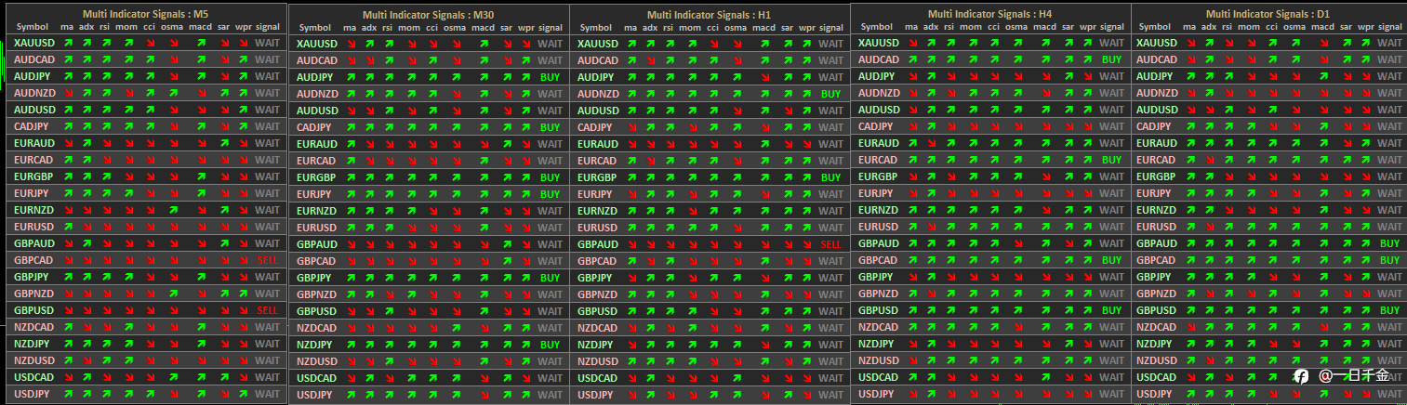Click the USDCAD ma arrow in the D1 panel
1407x405 pixels.
coord(1189,377)
